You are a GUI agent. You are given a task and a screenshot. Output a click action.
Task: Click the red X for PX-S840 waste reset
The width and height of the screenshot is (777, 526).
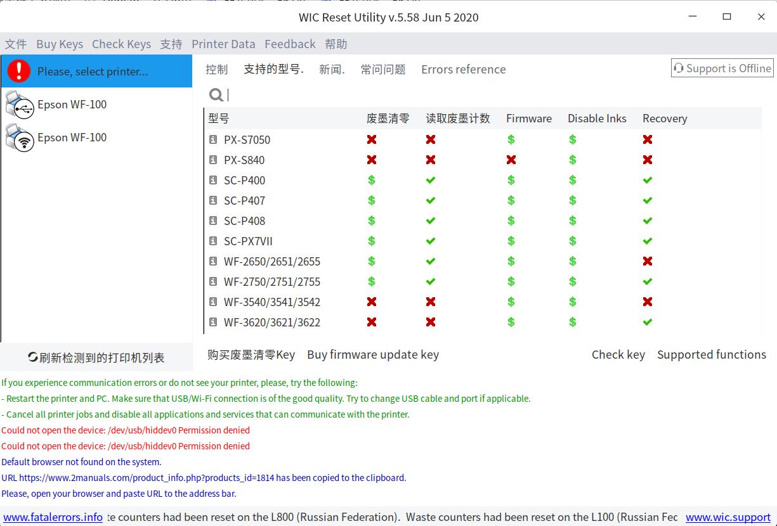(371, 160)
